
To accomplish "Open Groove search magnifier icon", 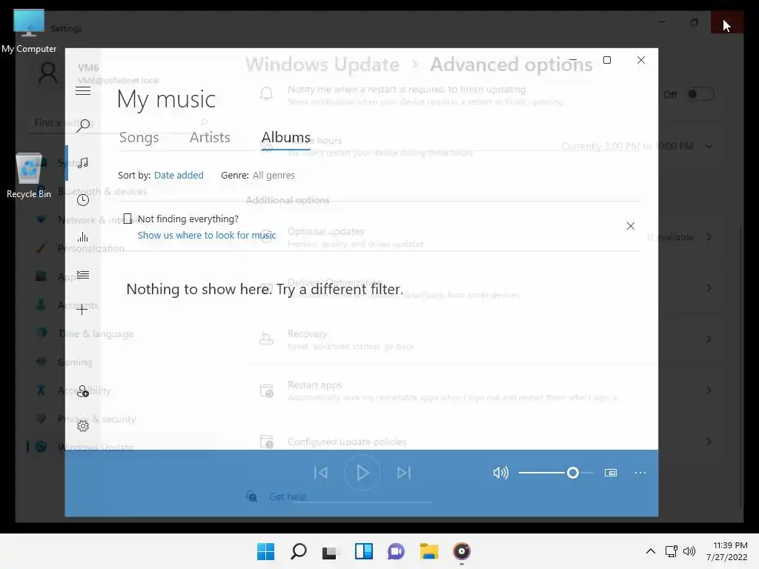I will coord(83,125).
